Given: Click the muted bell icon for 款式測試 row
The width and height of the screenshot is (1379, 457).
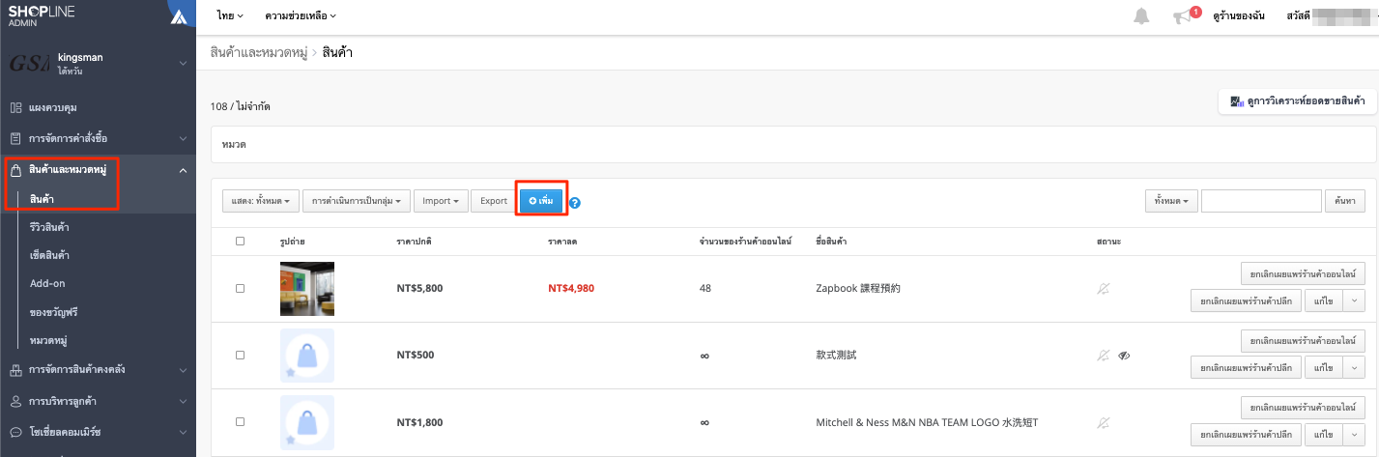Looking at the screenshot, I should [1104, 356].
